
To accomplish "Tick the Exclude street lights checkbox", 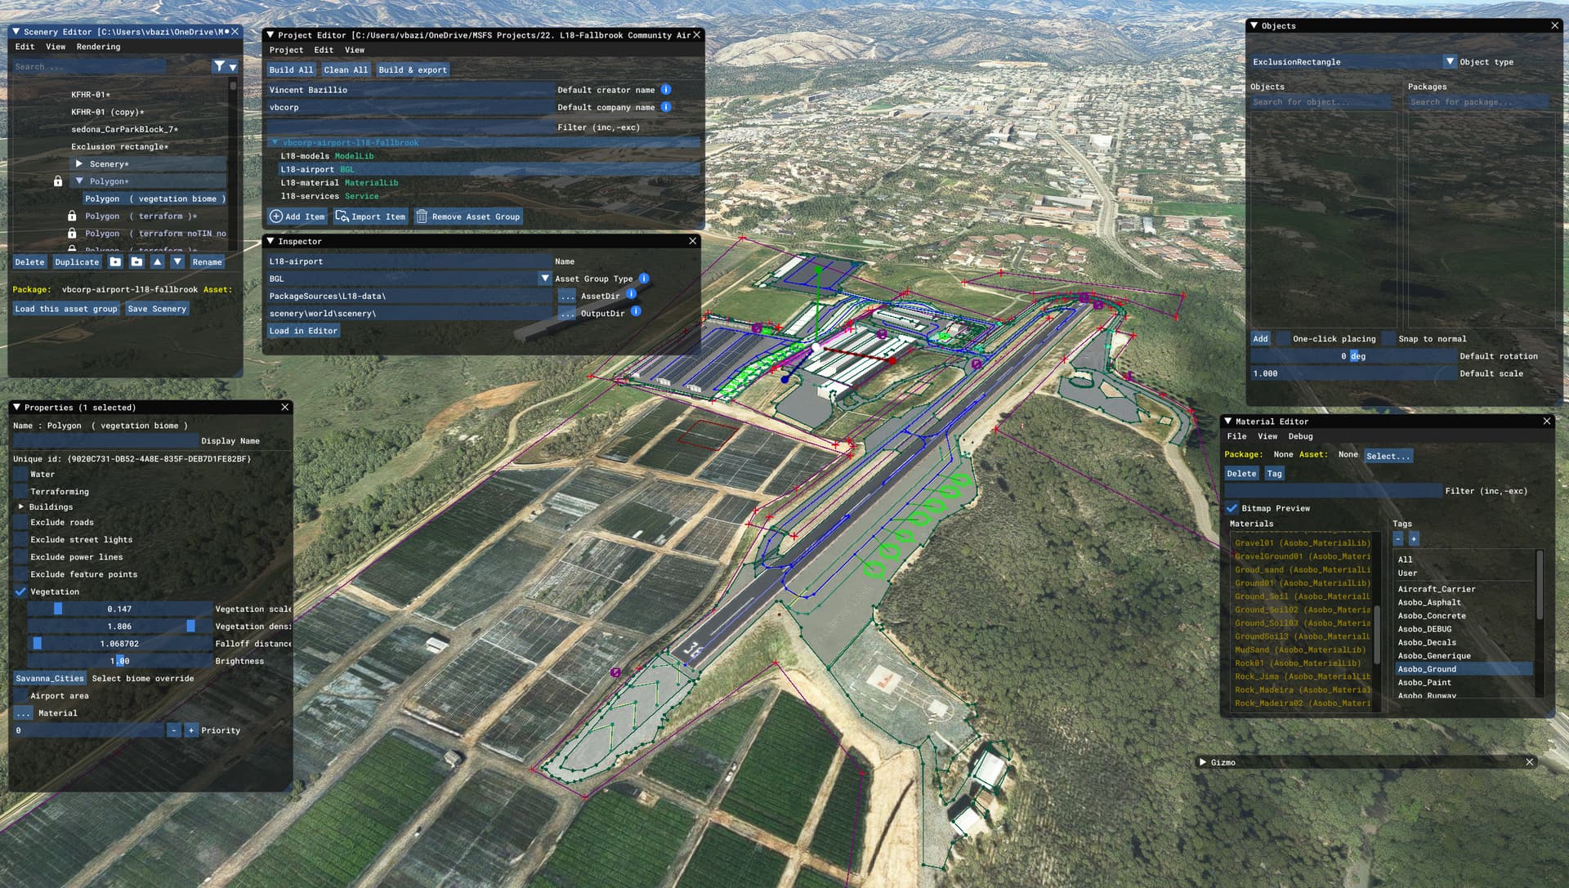I will point(20,540).
